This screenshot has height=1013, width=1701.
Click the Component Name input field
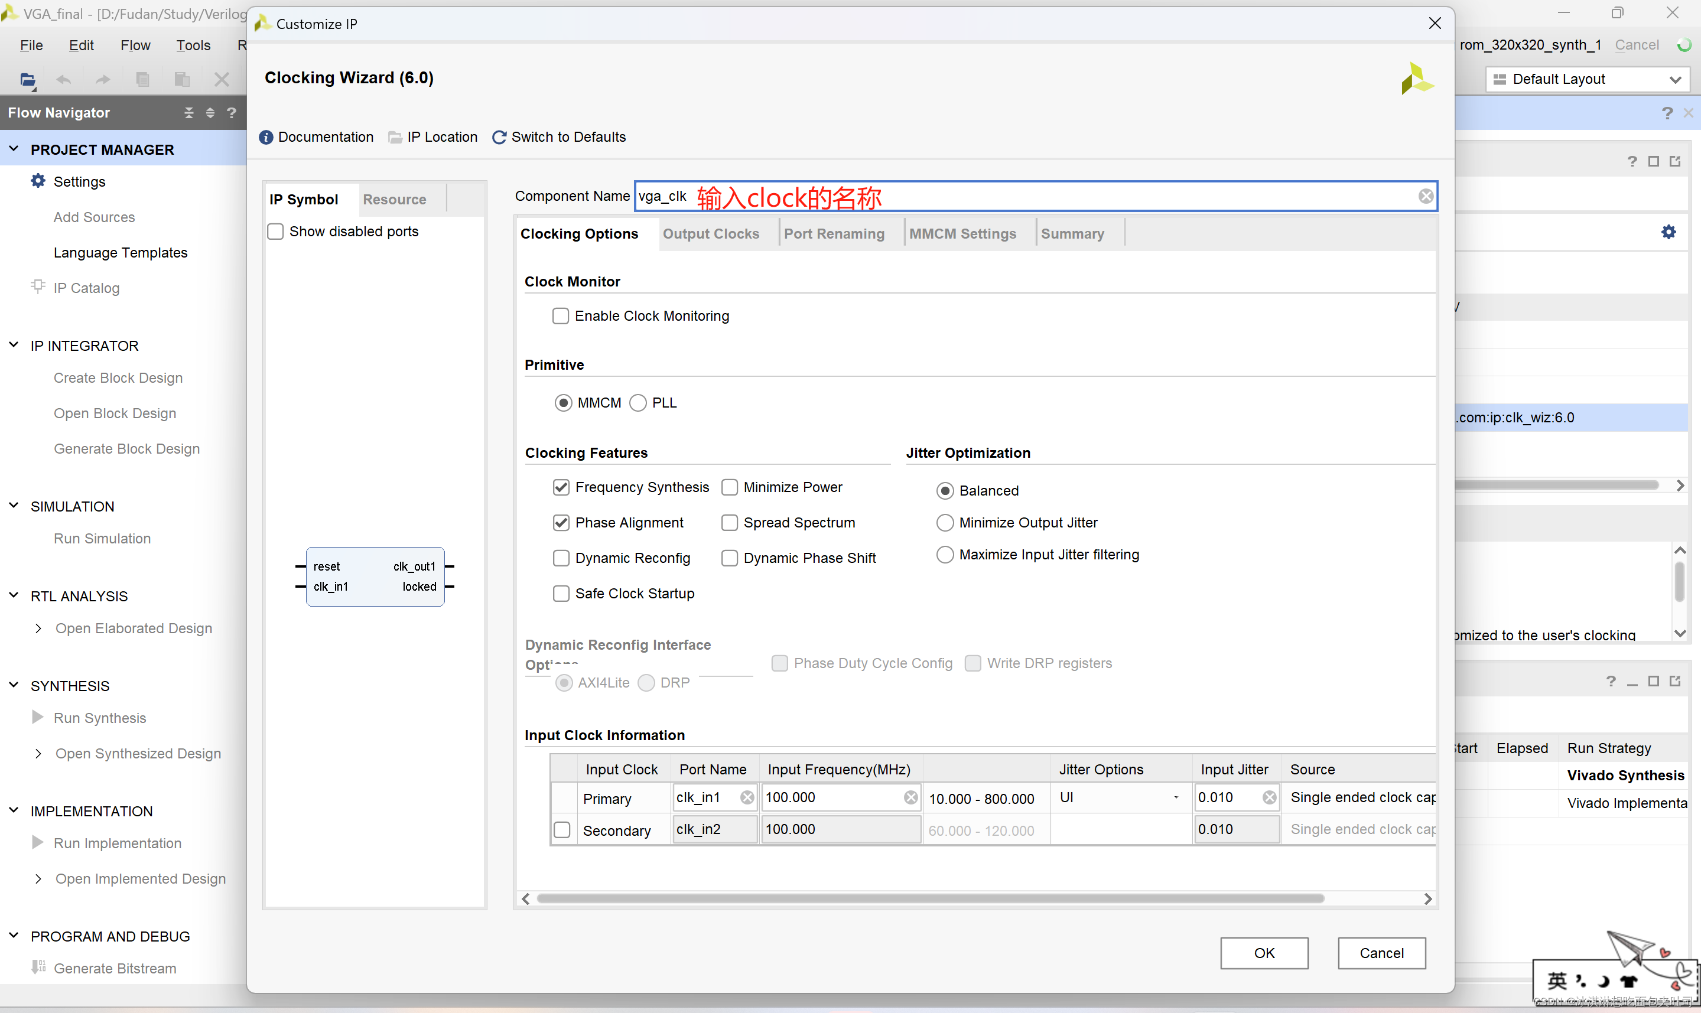1036,197
